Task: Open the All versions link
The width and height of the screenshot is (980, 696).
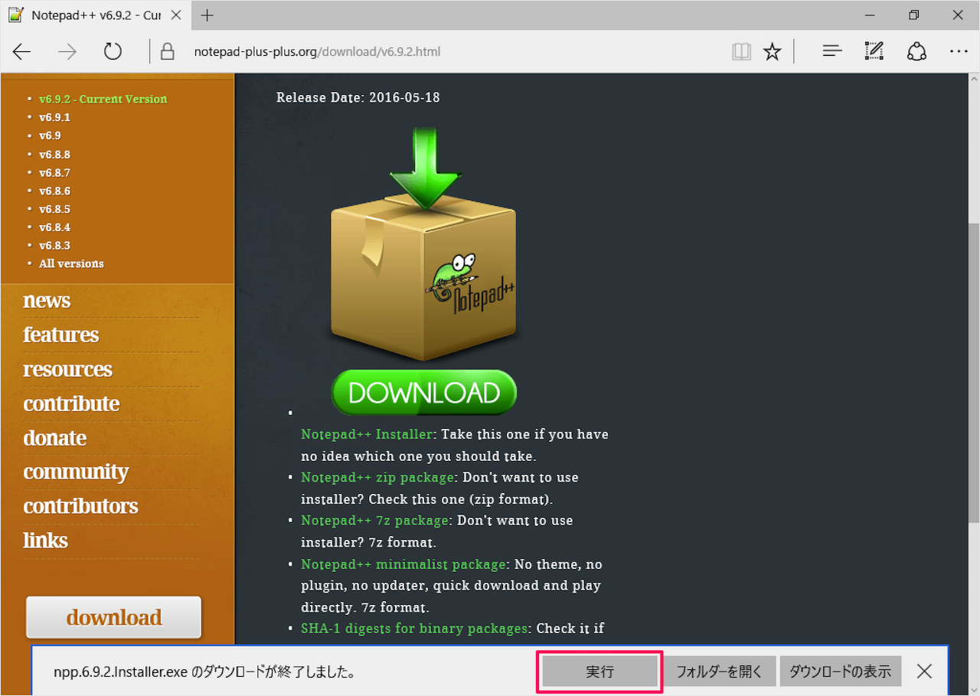Action: (71, 263)
